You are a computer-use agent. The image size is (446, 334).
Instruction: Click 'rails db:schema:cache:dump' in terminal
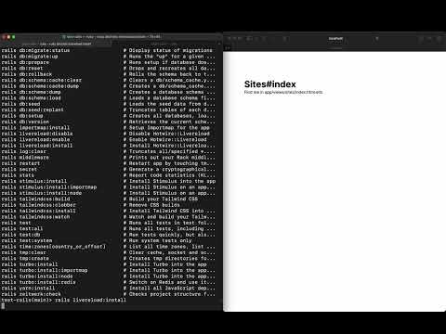[40, 86]
